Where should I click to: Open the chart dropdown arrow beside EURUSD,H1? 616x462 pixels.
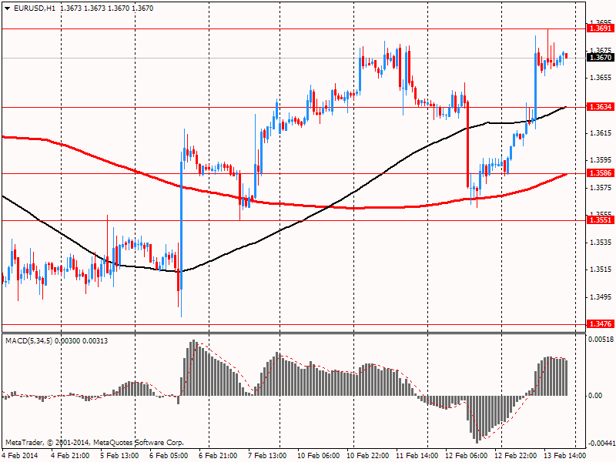coord(7,8)
